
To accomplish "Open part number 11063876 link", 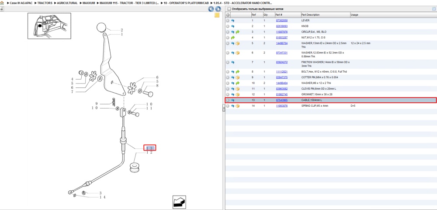I will [x=281, y=106].
